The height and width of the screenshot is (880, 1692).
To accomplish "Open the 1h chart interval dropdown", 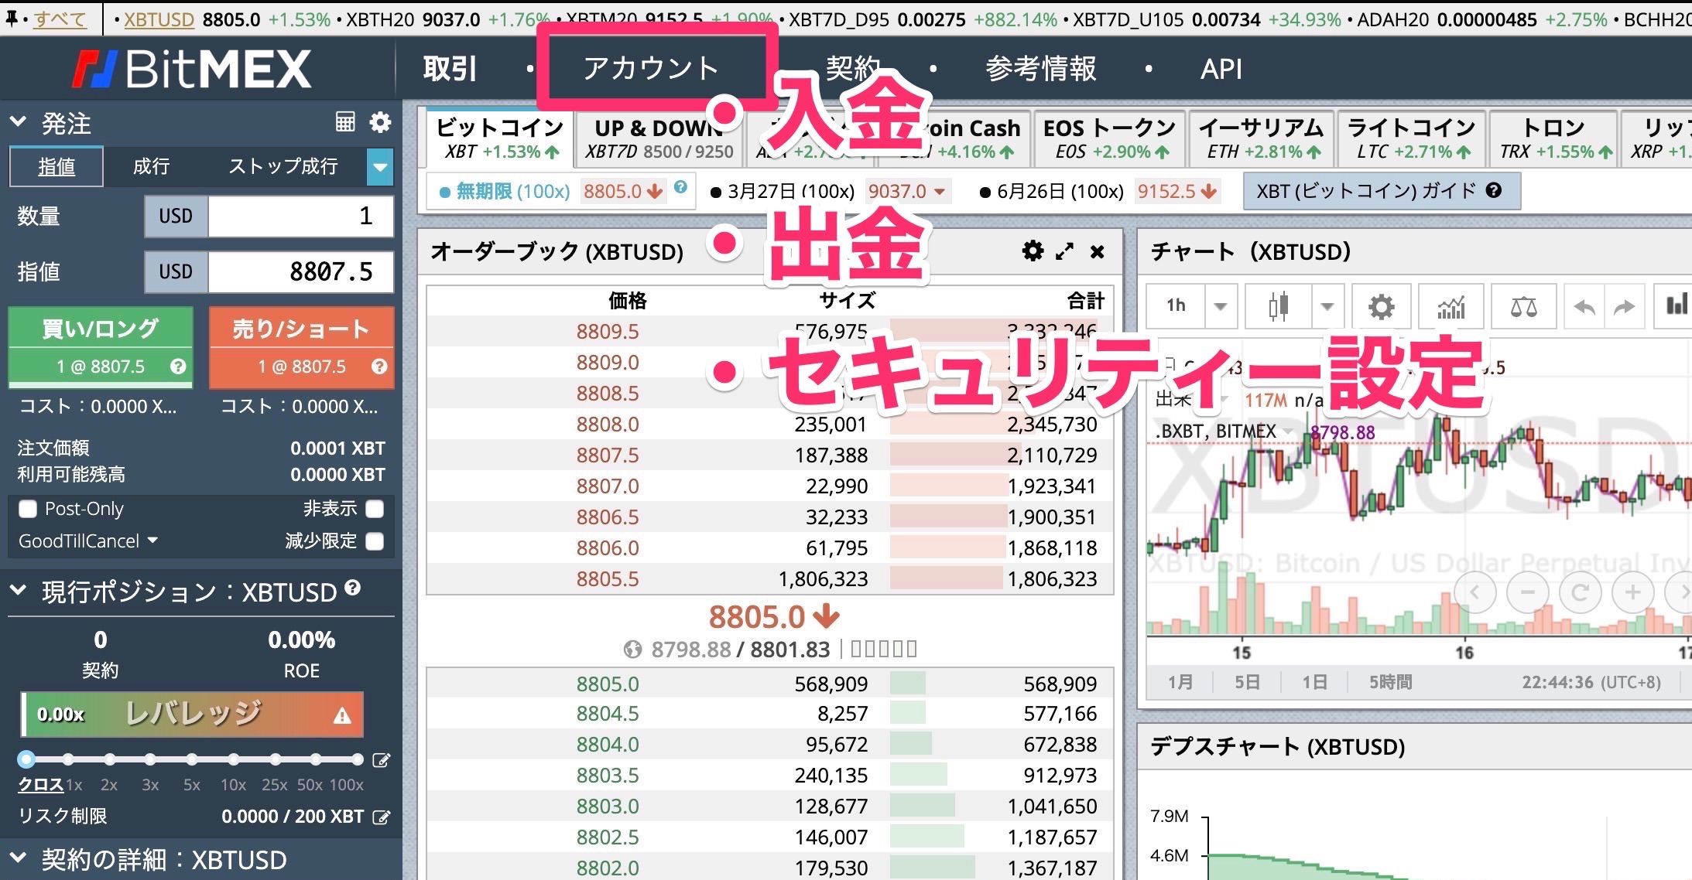I will click(1220, 306).
